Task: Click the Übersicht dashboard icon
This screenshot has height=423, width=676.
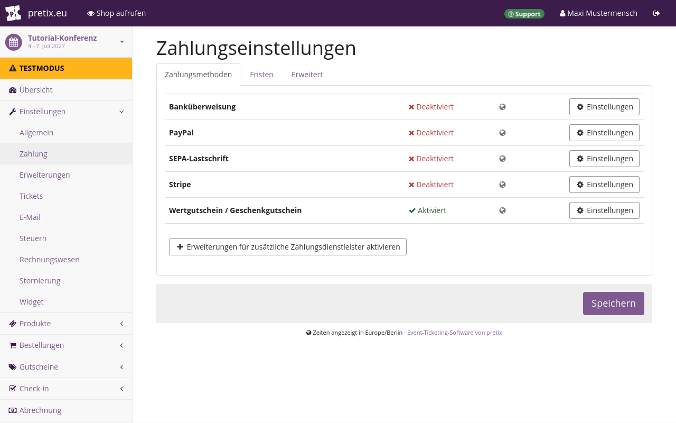Action: (x=13, y=90)
